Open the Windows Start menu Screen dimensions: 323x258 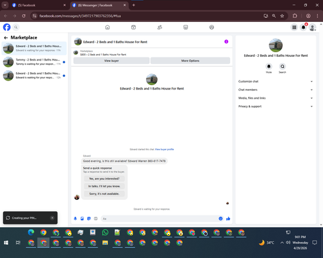coord(6,243)
